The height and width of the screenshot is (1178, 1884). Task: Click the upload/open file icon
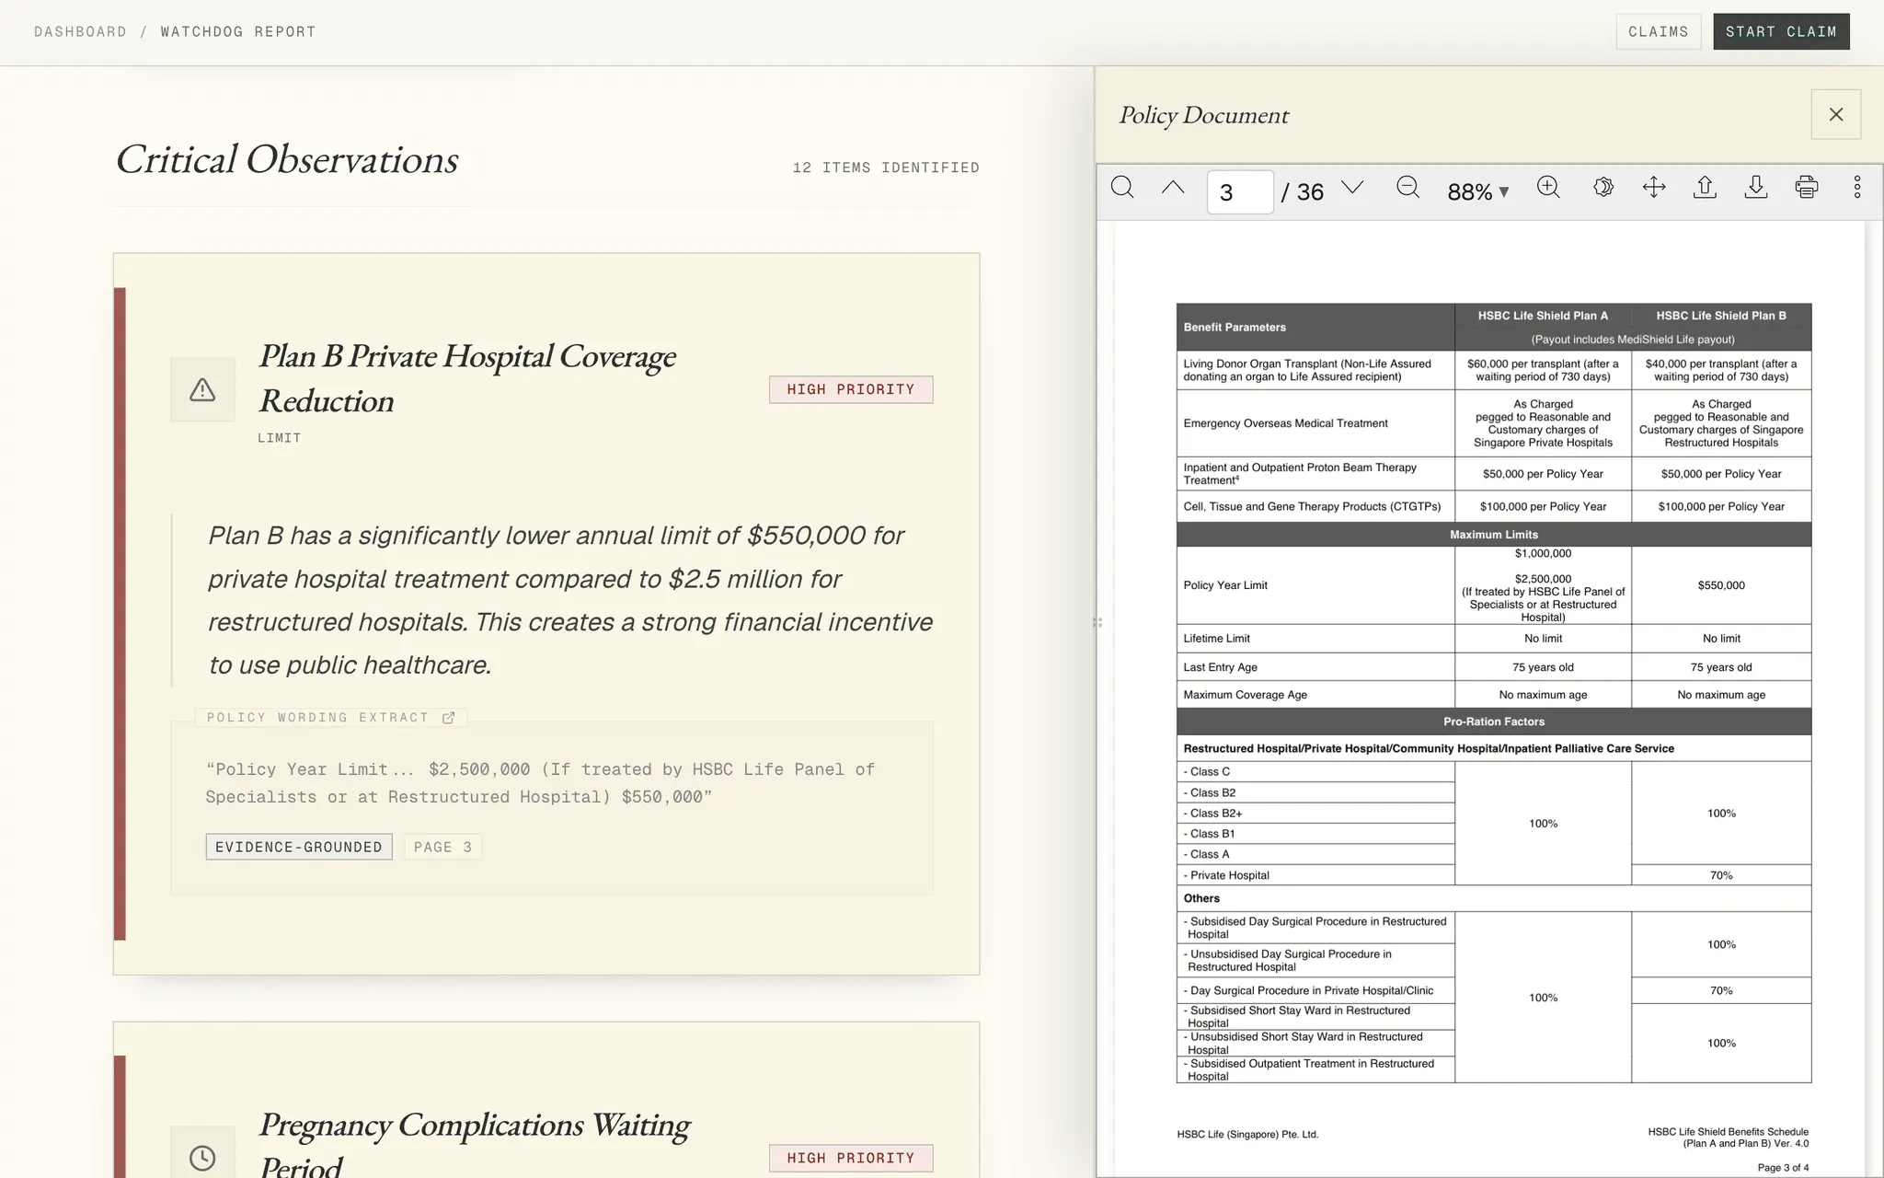click(1705, 188)
